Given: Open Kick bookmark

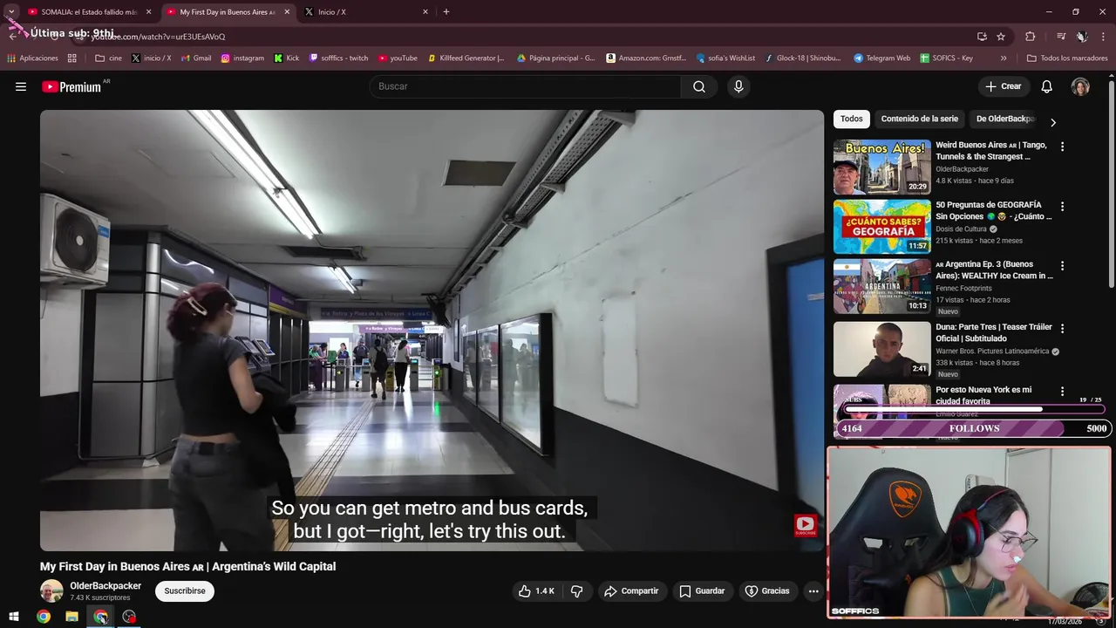Looking at the screenshot, I should coord(286,58).
